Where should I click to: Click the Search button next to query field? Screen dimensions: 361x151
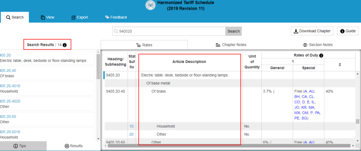(x=233, y=31)
